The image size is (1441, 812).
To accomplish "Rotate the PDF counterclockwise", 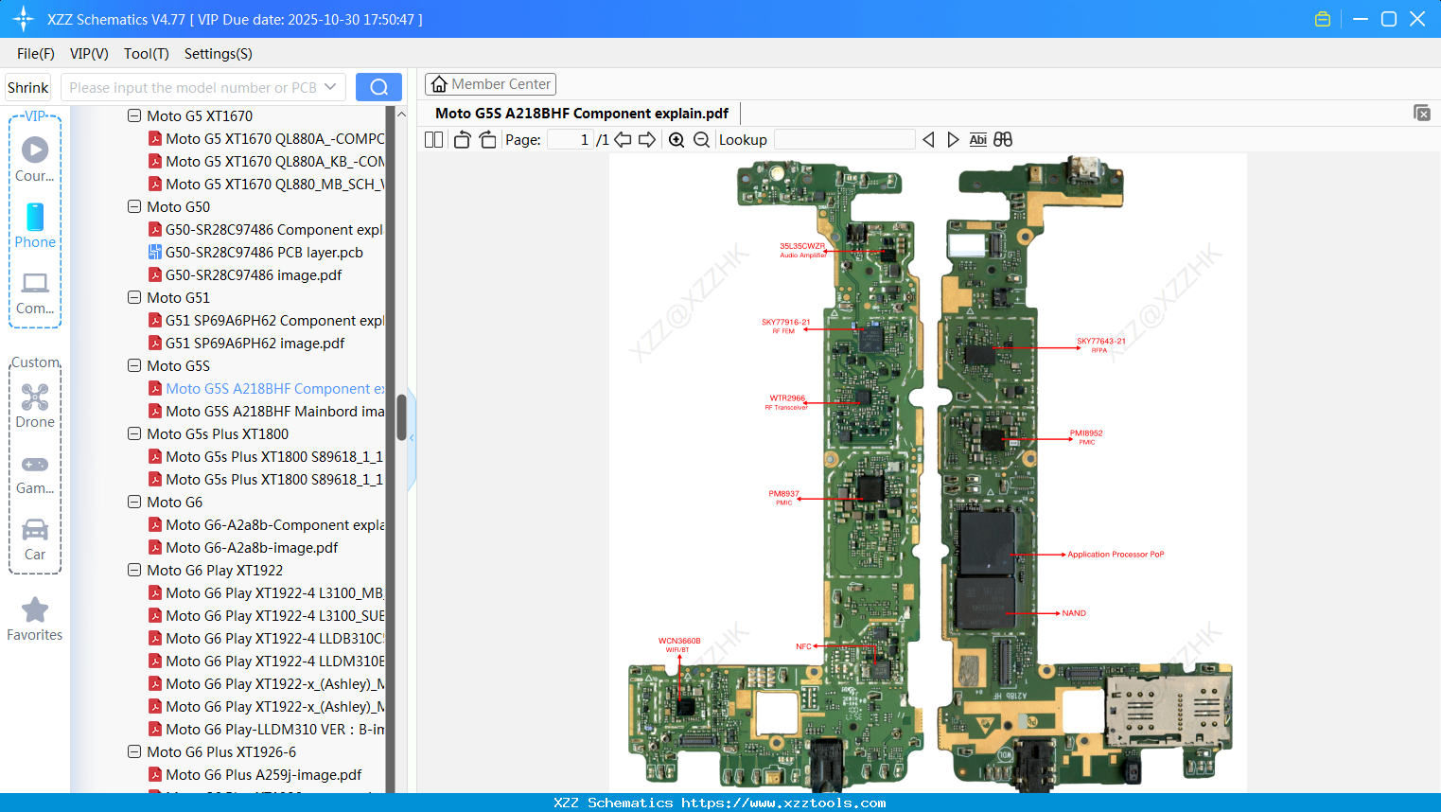I will click(x=461, y=139).
